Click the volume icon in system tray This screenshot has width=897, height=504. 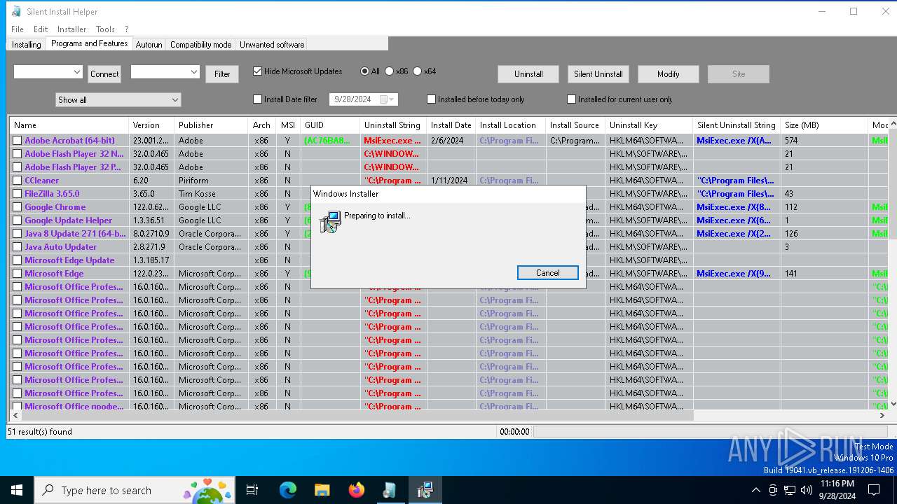[807, 490]
